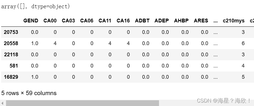Select the ADBT column header

tap(142, 21)
